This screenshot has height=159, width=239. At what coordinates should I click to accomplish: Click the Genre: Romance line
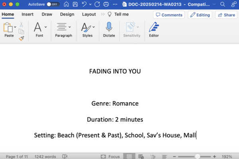tap(115, 104)
